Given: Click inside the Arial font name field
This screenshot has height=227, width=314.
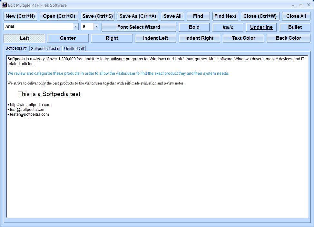Looking at the screenshot, I should 38,26.
